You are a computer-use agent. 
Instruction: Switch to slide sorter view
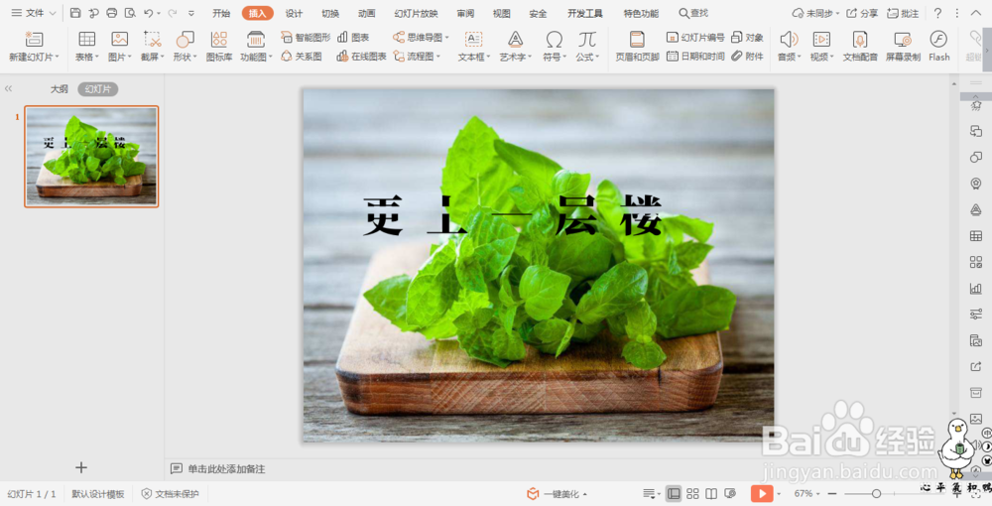point(692,493)
